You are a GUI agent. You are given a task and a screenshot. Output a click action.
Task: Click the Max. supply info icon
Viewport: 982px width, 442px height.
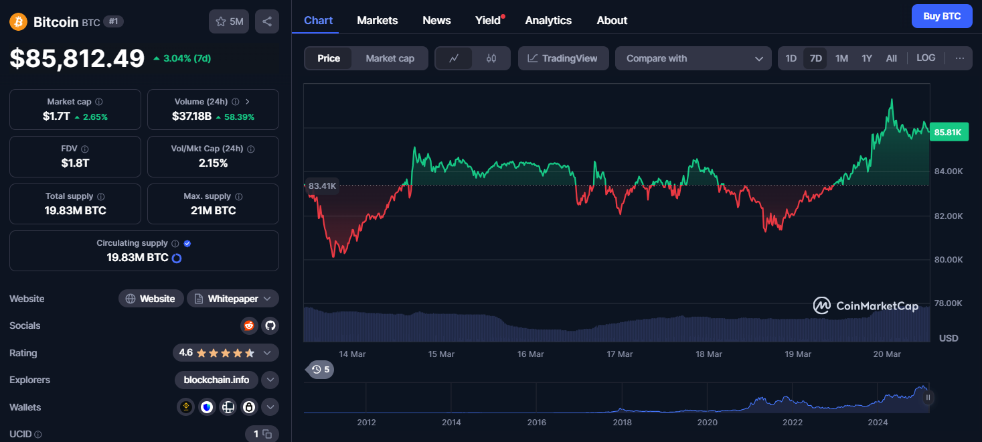click(239, 196)
